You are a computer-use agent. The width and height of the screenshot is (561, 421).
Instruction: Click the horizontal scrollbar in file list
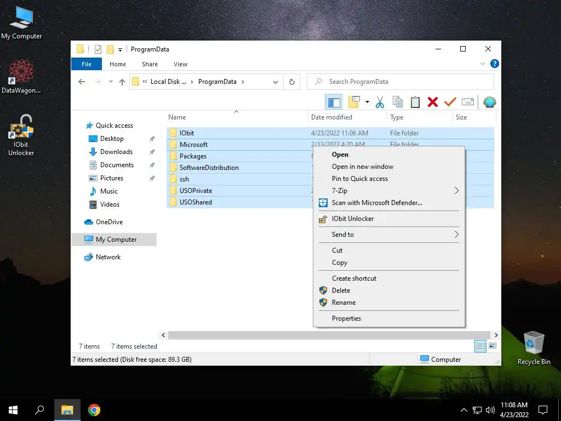pos(329,335)
